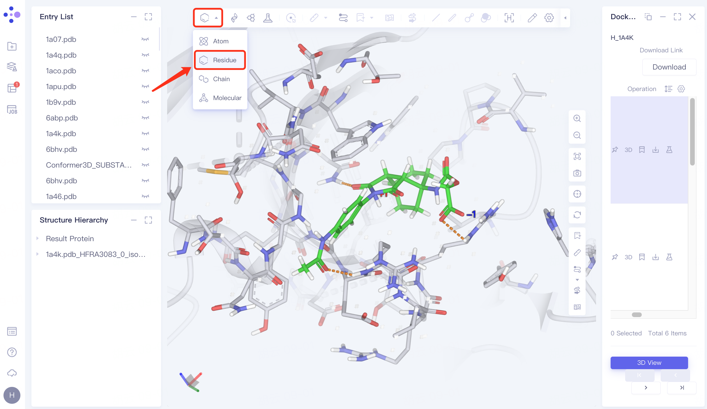Click the reset rotation refresh icon
The image size is (707, 409).
pyautogui.click(x=577, y=215)
